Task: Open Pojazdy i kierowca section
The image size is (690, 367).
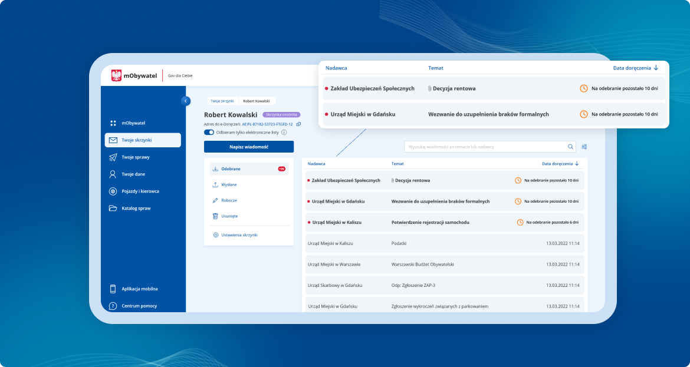Action: tap(140, 191)
